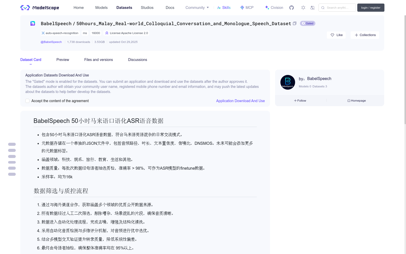Open the Datasets menu
406x254 pixels.
click(124, 8)
